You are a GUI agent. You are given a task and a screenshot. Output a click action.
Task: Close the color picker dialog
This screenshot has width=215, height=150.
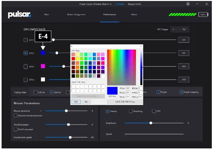click(141, 46)
